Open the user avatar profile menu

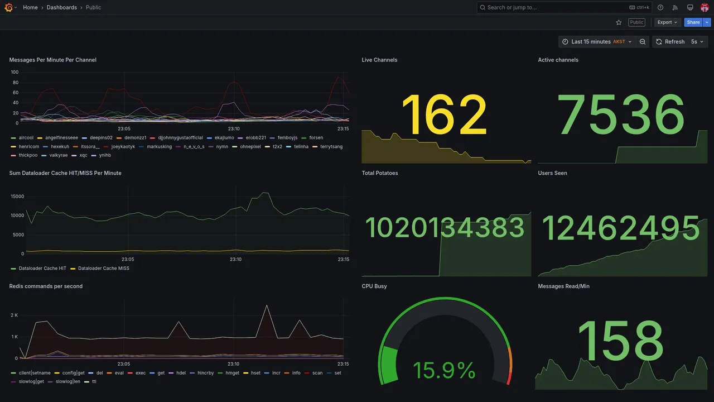(x=705, y=7)
